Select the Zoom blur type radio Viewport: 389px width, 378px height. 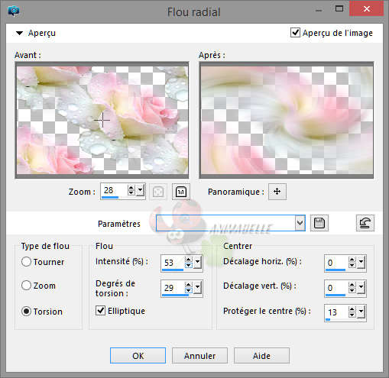(x=27, y=286)
